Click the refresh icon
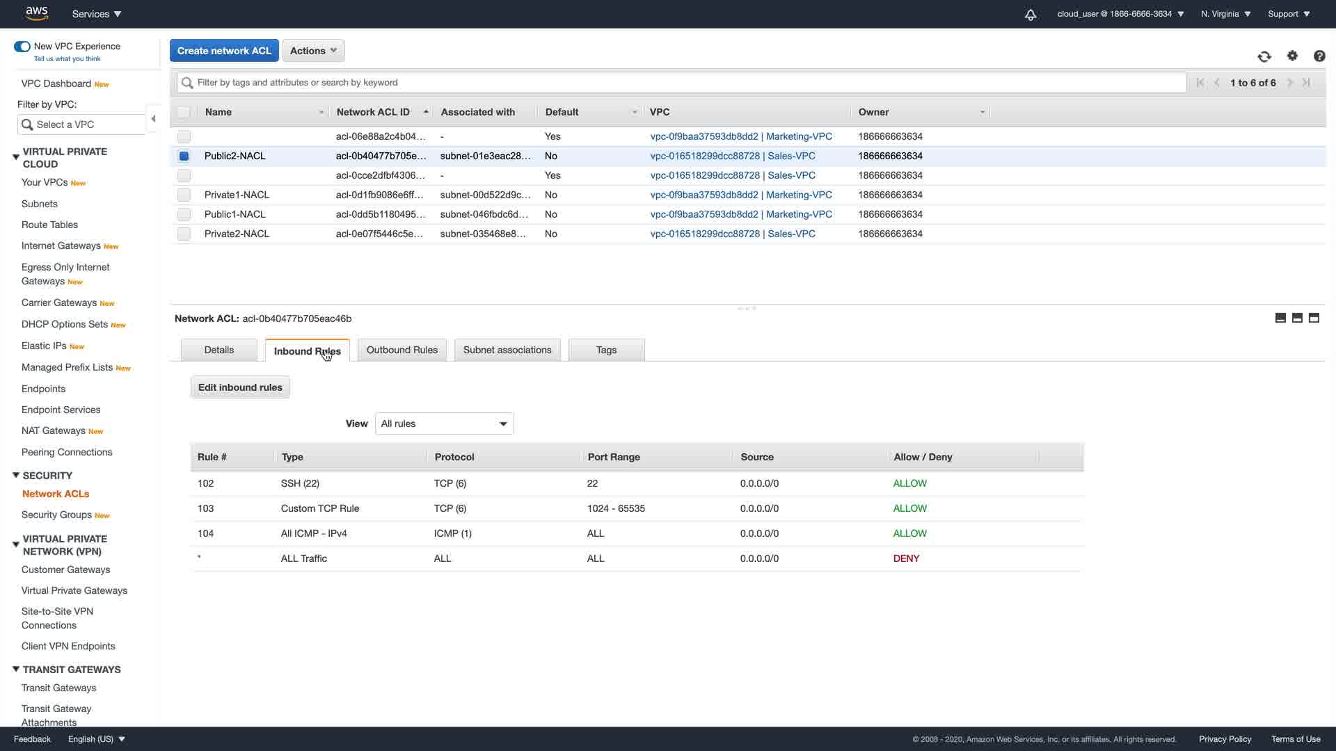The height and width of the screenshot is (751, 1336). pos(1264,56)
